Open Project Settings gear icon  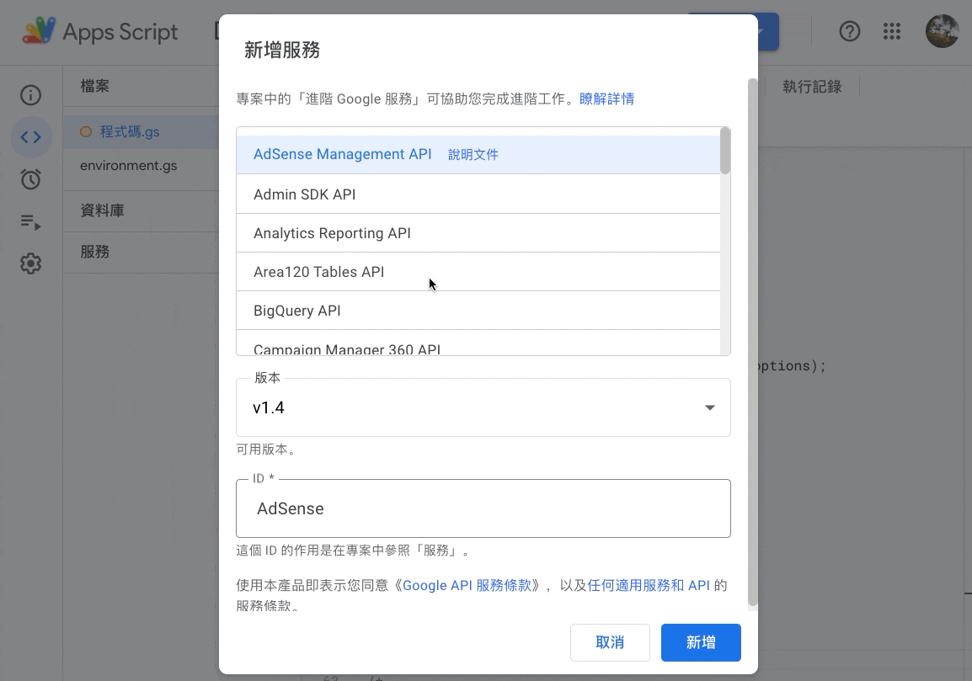click(30, 263)
